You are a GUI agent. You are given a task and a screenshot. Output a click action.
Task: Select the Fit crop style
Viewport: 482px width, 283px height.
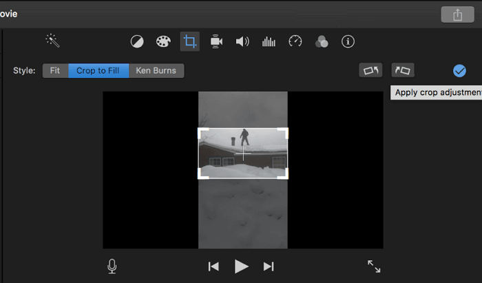(55, 71)
